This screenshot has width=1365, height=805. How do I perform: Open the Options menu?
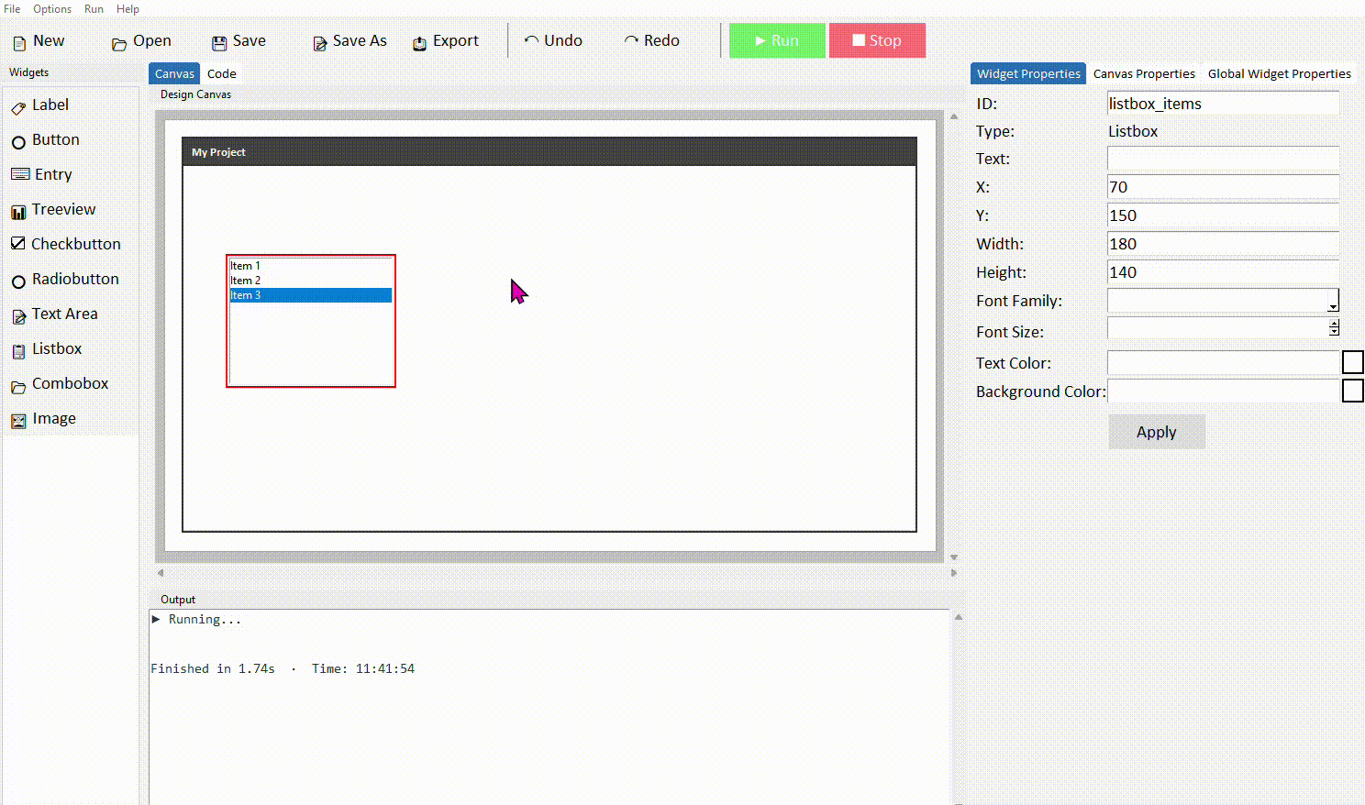[51, 9]
